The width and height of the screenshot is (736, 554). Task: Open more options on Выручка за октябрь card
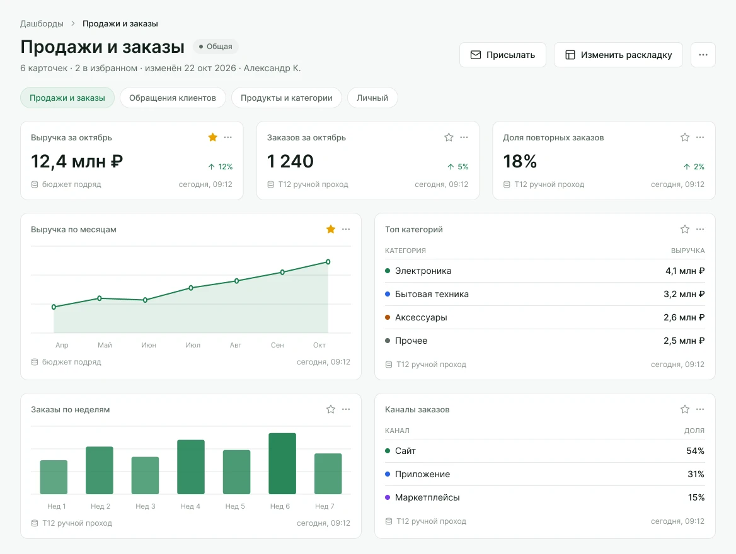[x=228, y=137]
